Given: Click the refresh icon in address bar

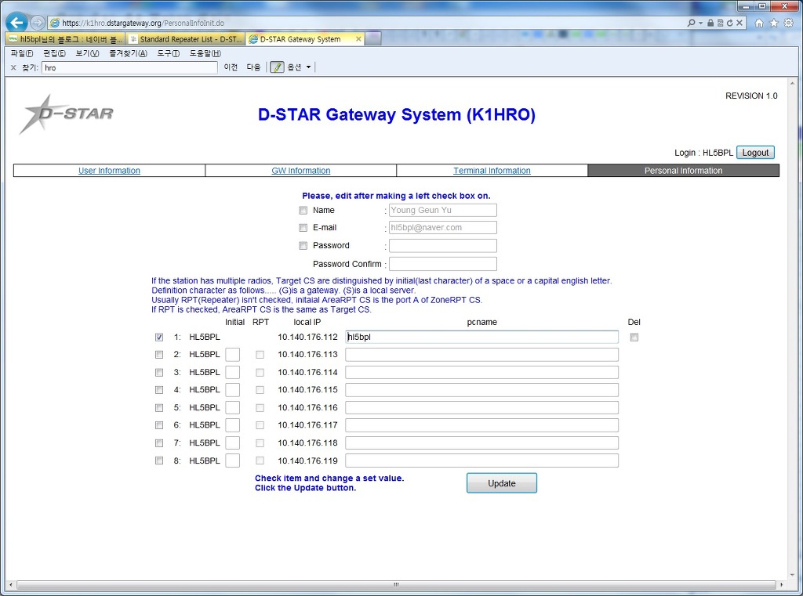Looking at the screenshot, I should coord(729,23).
